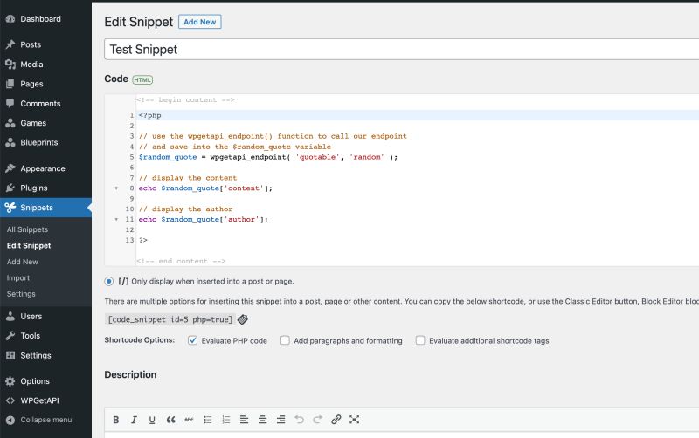Uncheck Evaluate PHP code option
Screen dimensions: 699x438
(x=192, y=340)
